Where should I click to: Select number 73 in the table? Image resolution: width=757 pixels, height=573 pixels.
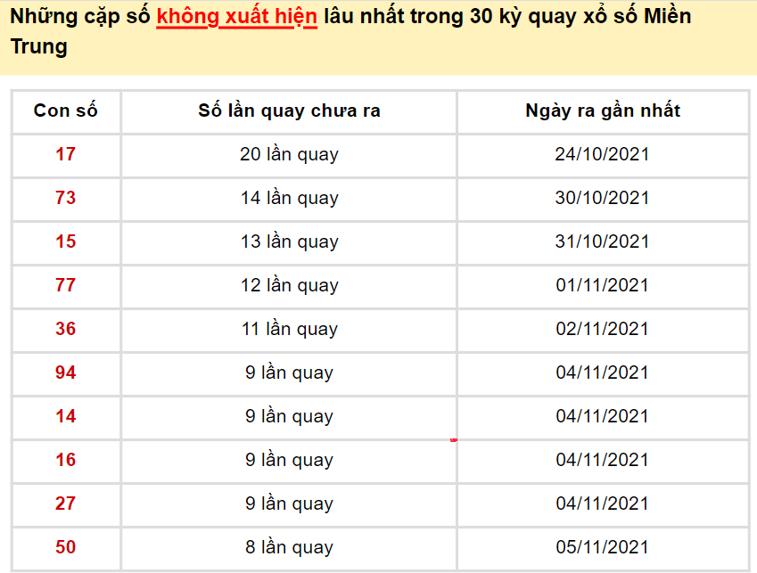coord(66,198)
